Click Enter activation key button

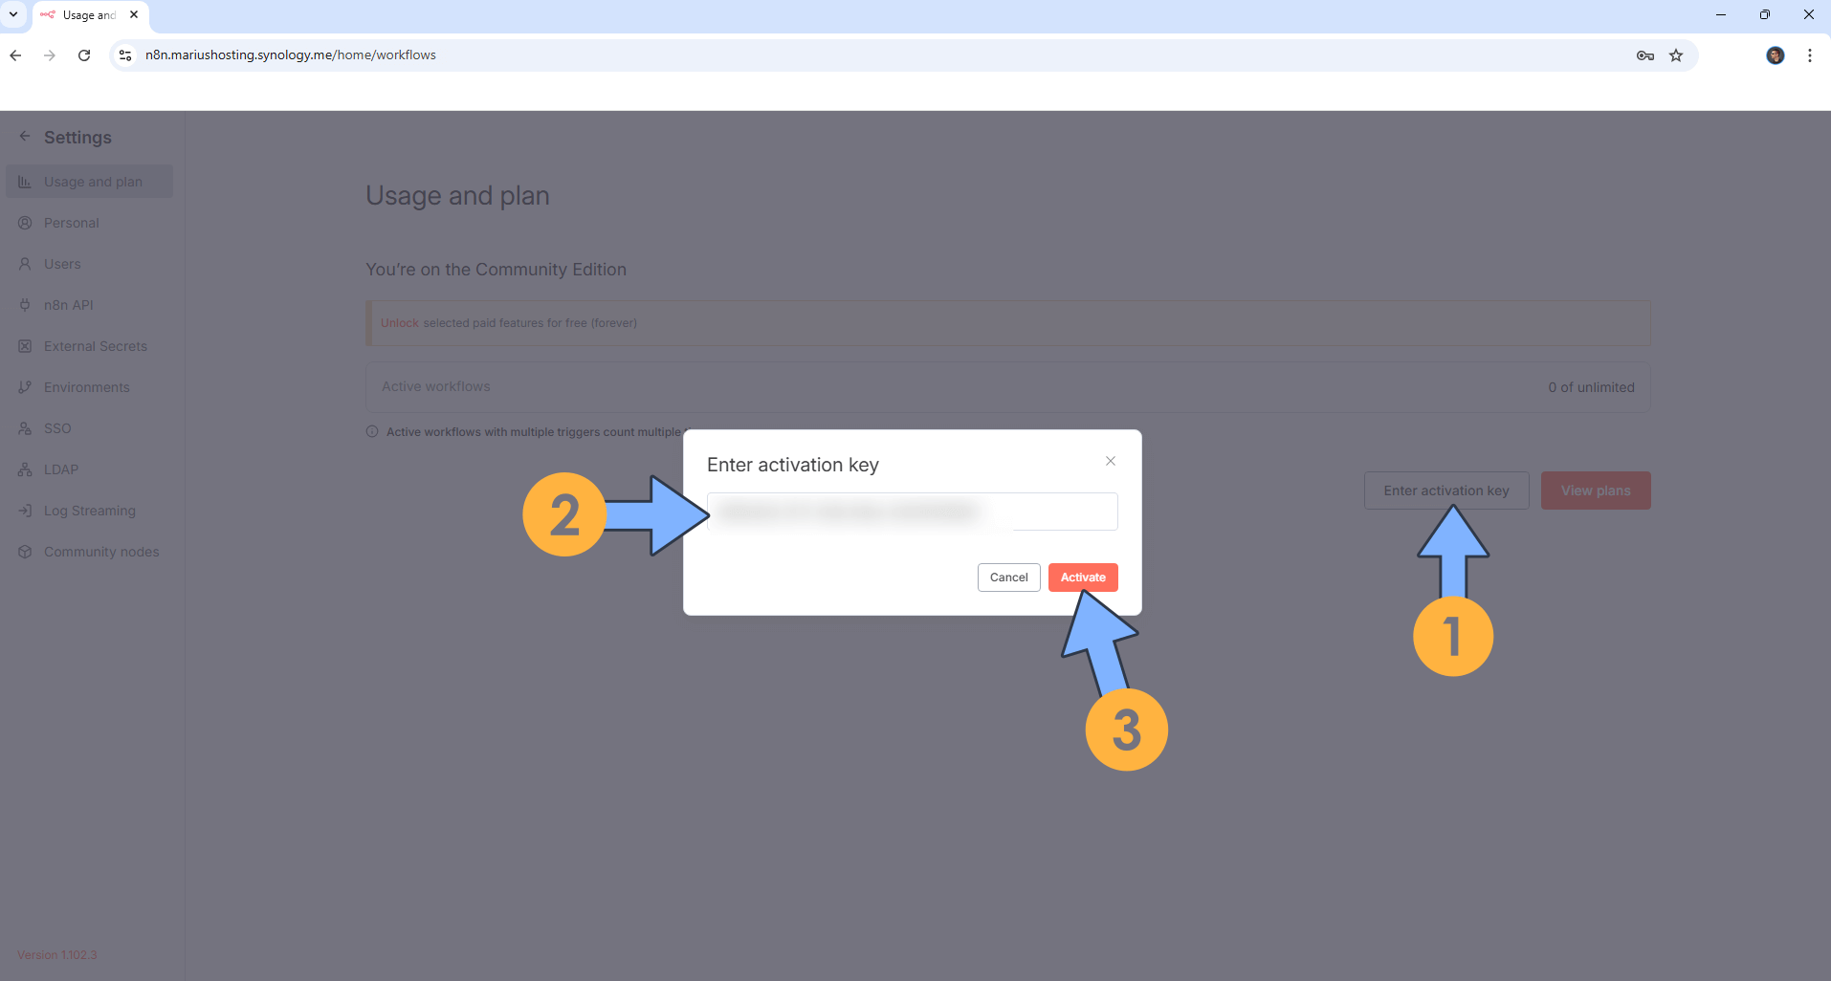pyautogui.click(x=1446, y=490)
